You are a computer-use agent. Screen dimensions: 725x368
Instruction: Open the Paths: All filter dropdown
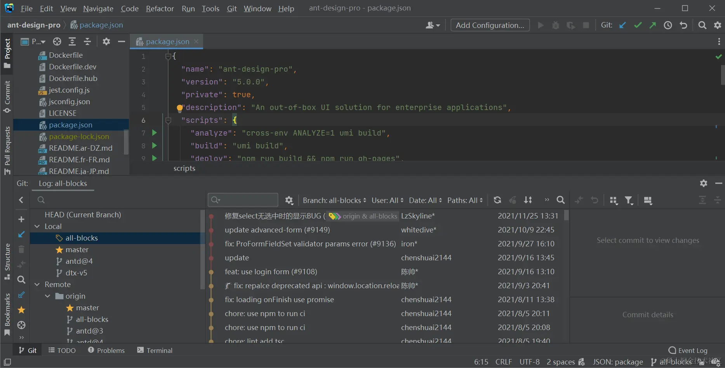pos(465,200)
